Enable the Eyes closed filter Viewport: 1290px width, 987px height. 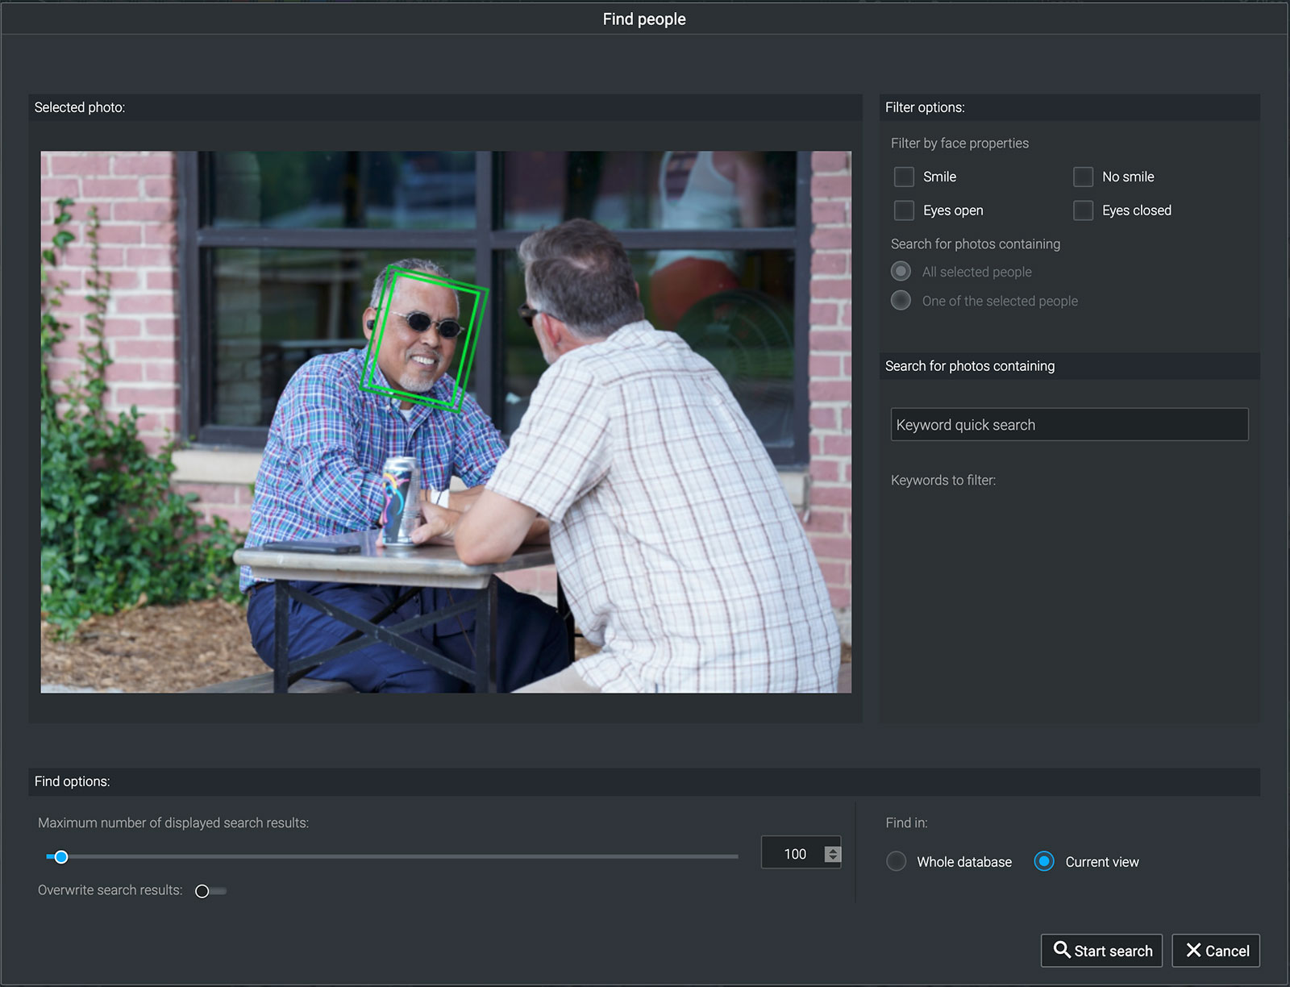[1083, 210]
